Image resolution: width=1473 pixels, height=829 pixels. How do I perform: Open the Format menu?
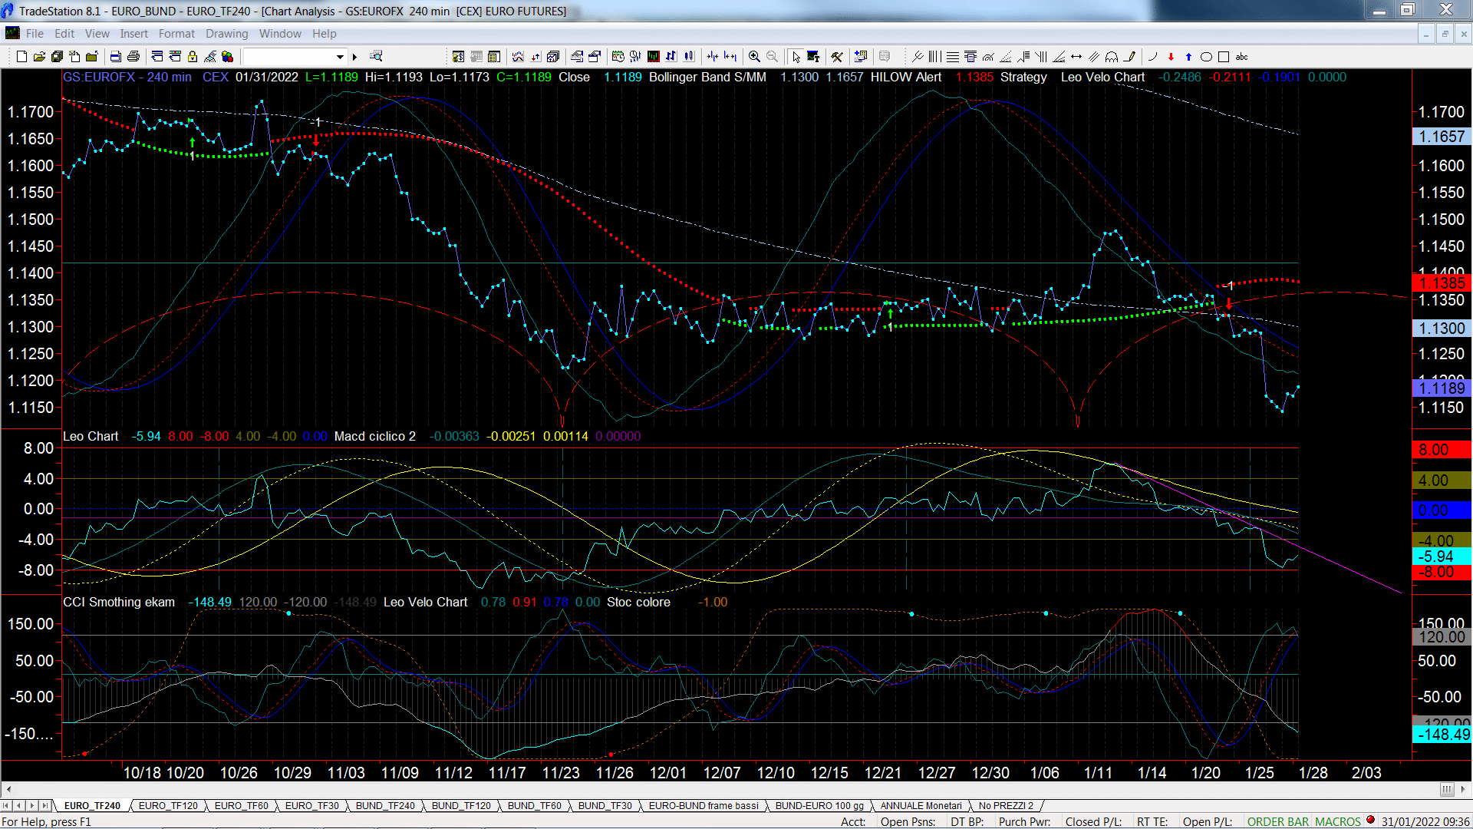[176, 34]
